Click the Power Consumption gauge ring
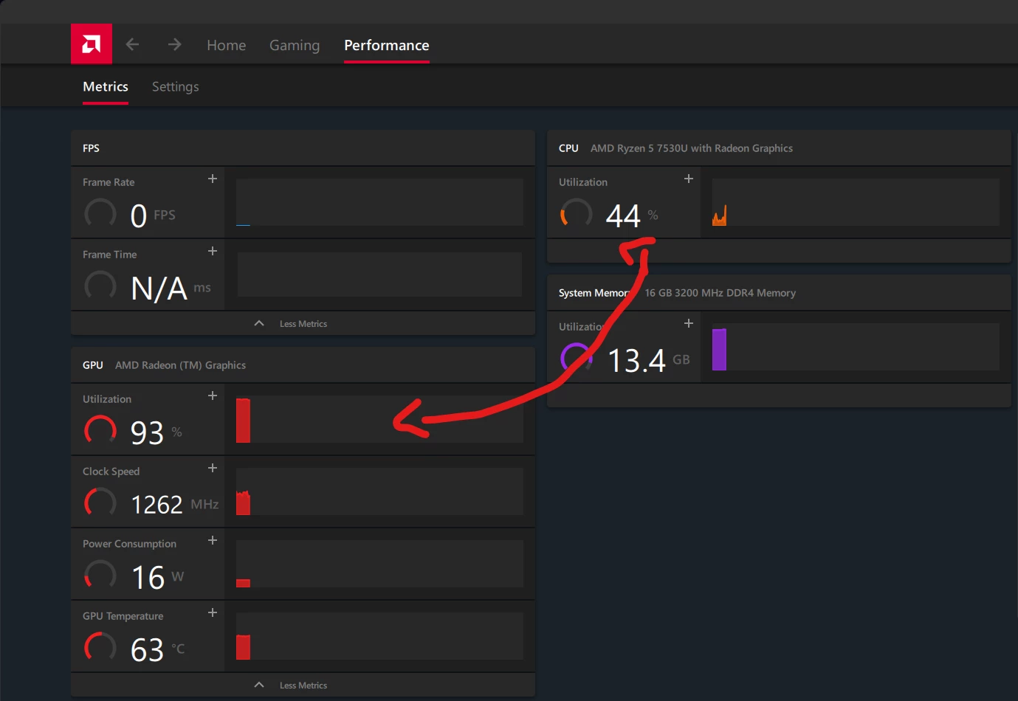The image size is (1018, 701). point(100,576)
